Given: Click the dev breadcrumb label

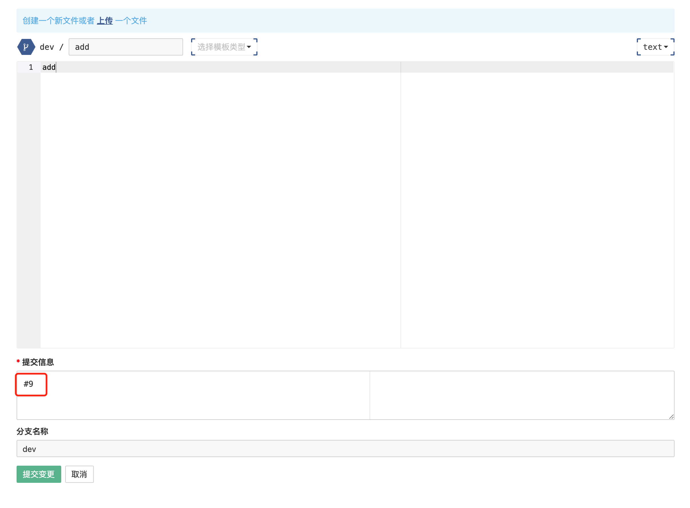Looking at the screenshot, I should [47, 47].
